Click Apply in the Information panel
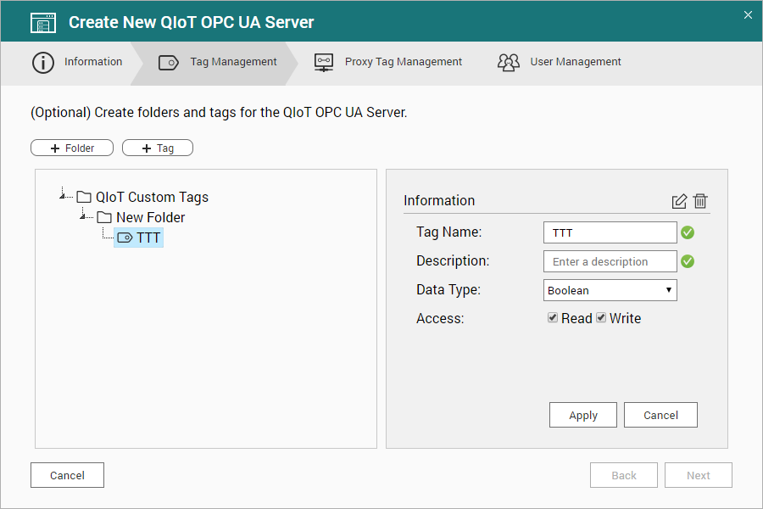The width and height of the screenshot is (763, 509). click(583, 415)
